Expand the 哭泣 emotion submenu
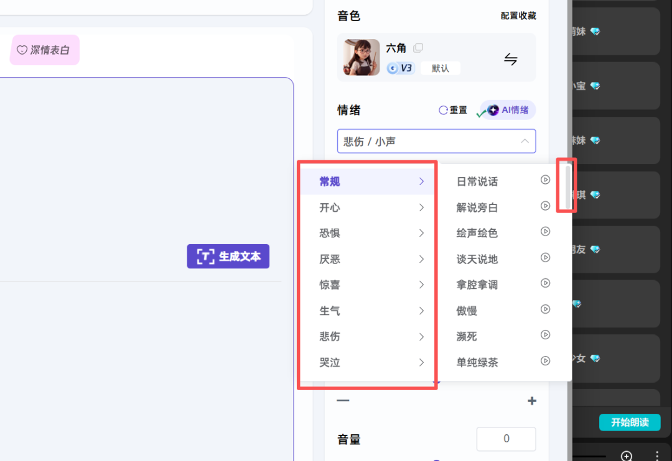 [x=330, y=362]
